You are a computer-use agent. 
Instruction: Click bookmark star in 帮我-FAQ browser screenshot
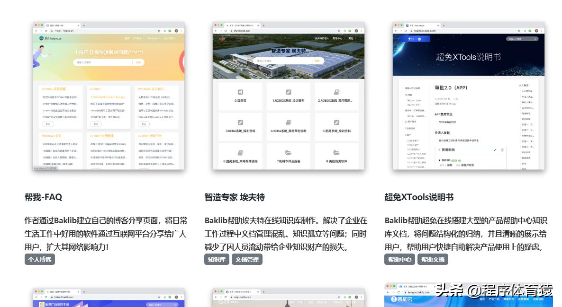click(x=159, y=31)
